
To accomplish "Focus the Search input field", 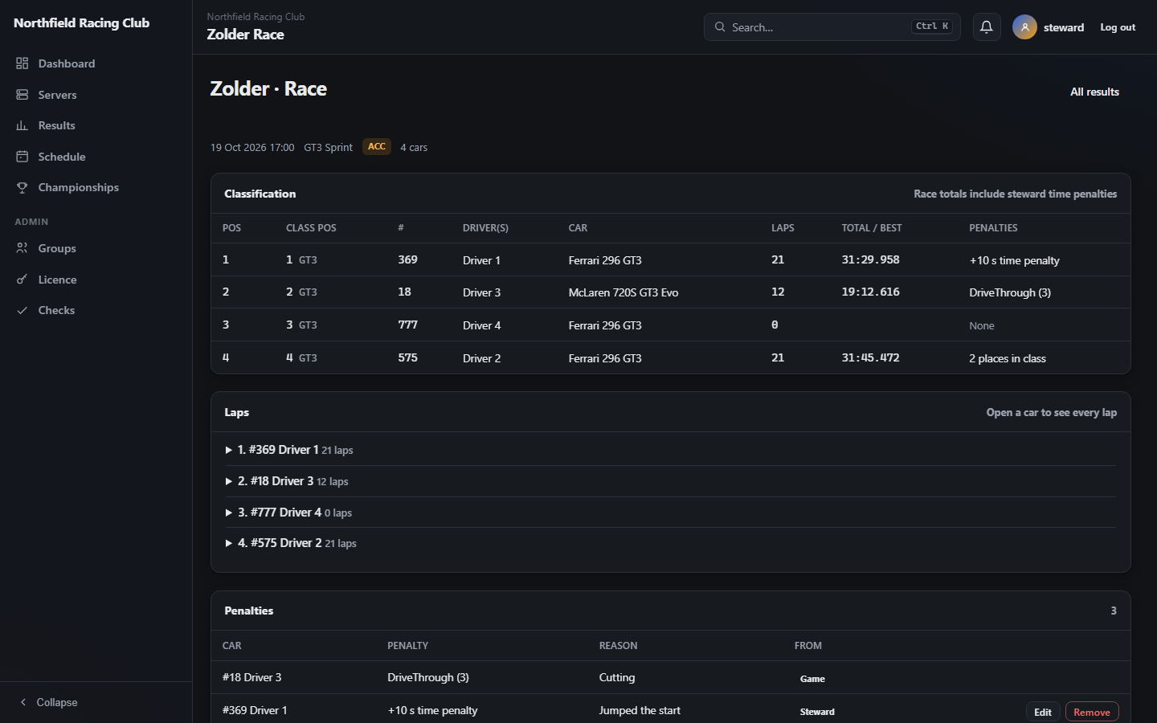I will (x=832, y=27).
